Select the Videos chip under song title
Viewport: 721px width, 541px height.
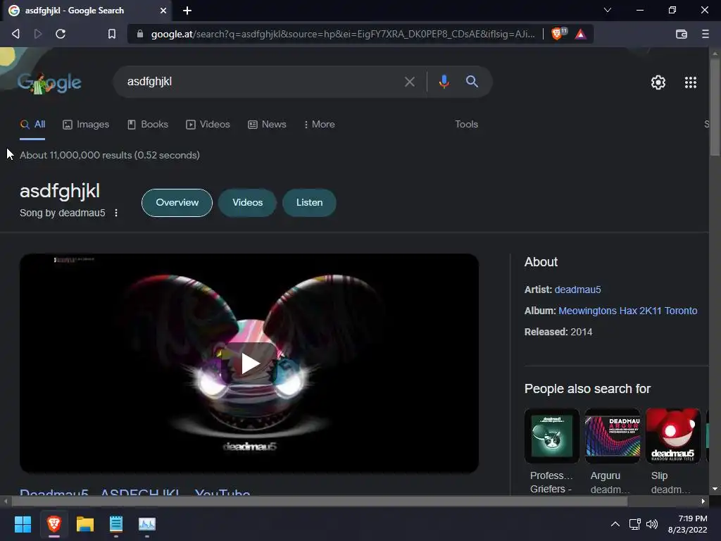click(247, 202)
